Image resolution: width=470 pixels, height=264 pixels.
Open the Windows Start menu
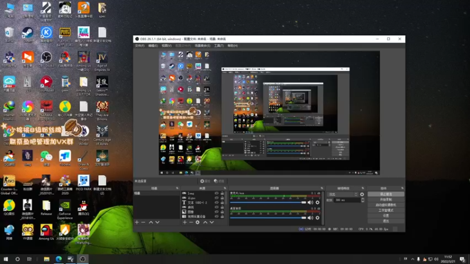point(6,259)
